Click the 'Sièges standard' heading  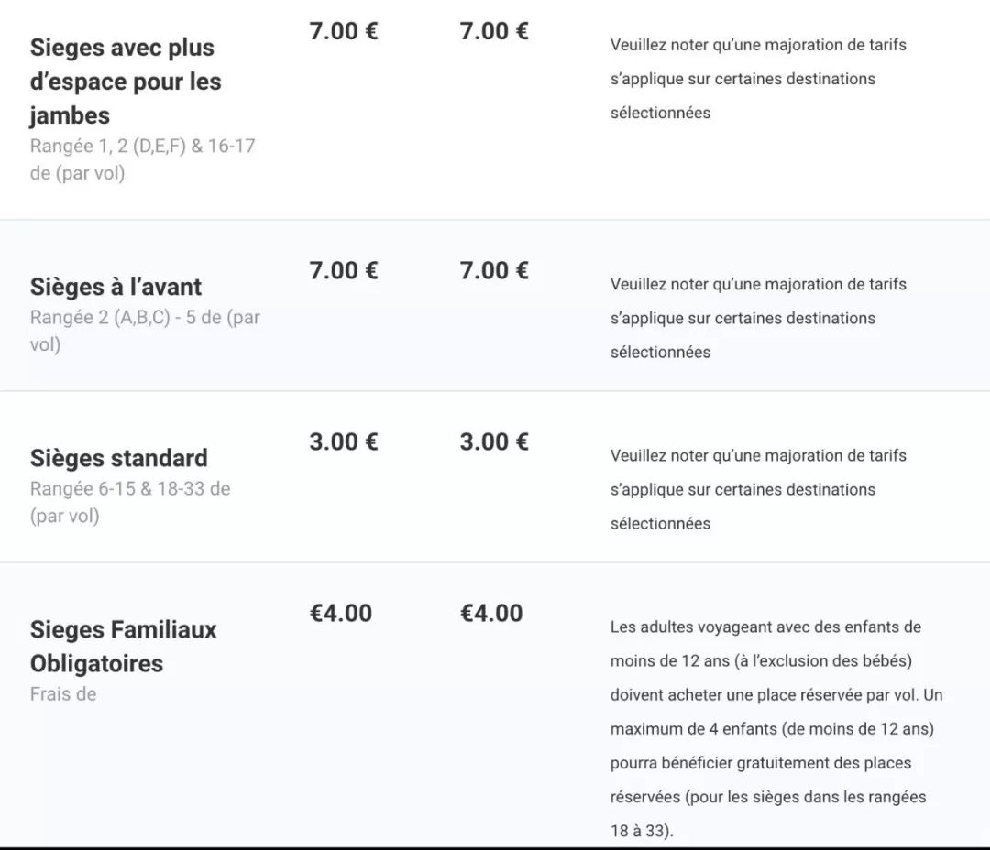(x=119, y=458)
